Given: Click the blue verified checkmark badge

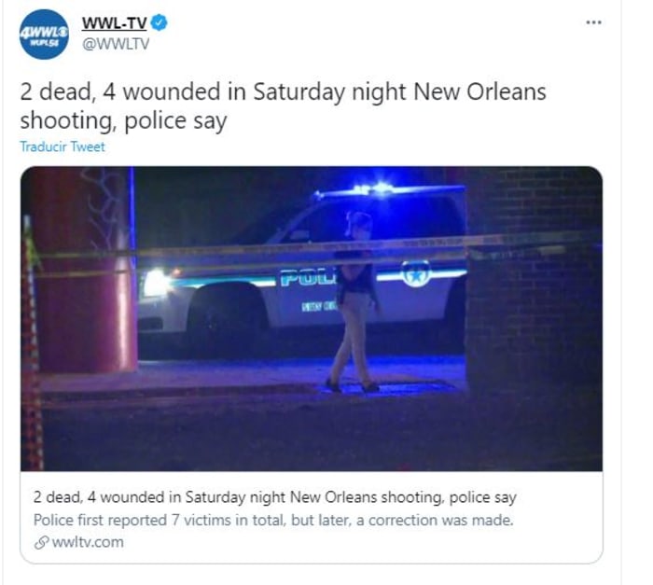Looking at the screenshot, I should (x=159, y=22).
